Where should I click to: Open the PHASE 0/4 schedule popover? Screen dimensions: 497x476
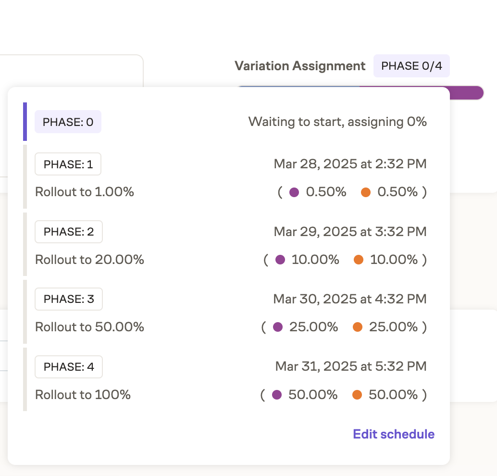[411, 66]
